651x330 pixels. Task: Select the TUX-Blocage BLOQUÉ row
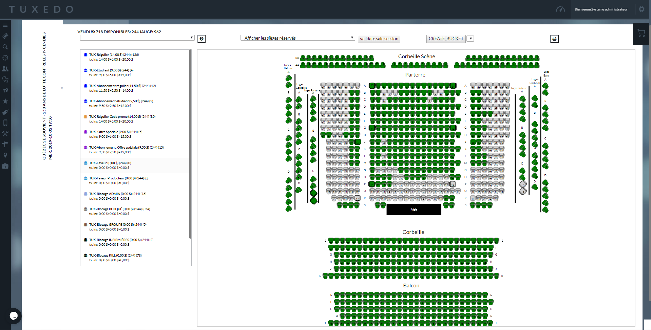click(x=135, y=212)
